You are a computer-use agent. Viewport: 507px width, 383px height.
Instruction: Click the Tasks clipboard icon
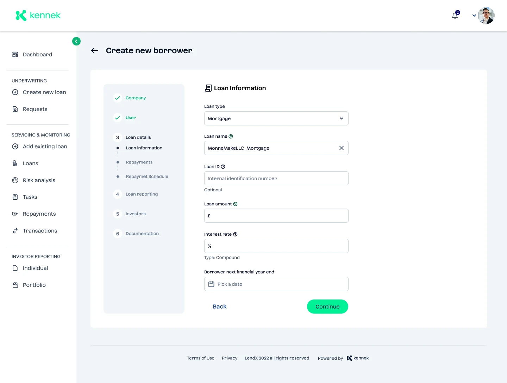[15, 197]
